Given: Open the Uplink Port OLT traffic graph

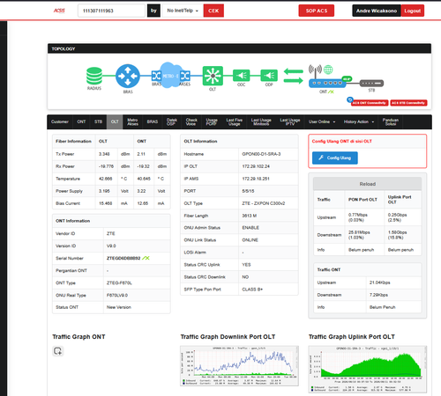Looking at the screenshot, I should point(368,369).
